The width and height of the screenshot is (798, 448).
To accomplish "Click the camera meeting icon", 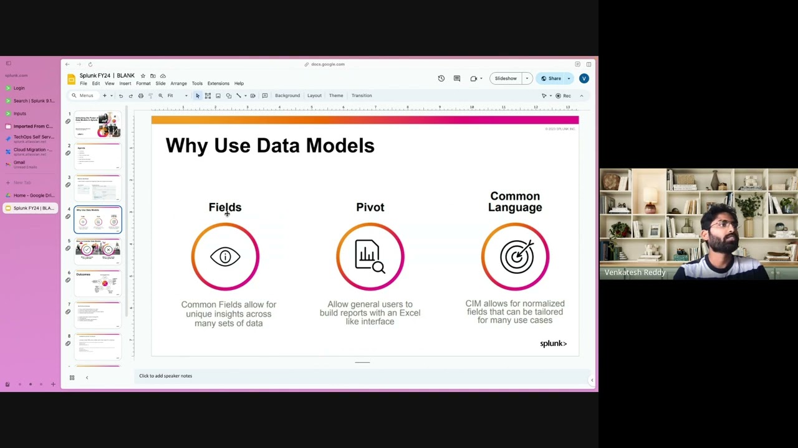I will click(x=474, y=78).
